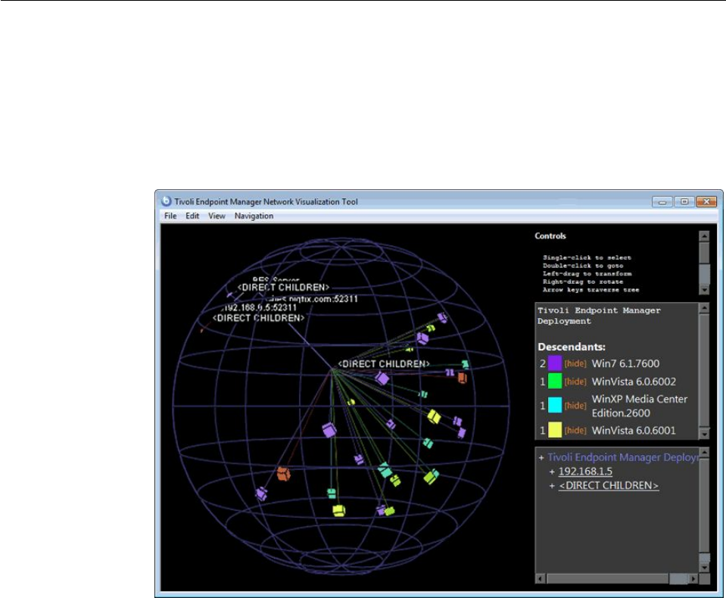Click the purple Win7 6.1.7600 color swatch
The height and width of the screenshot is (598, 726).
click(x=555, y=363)
